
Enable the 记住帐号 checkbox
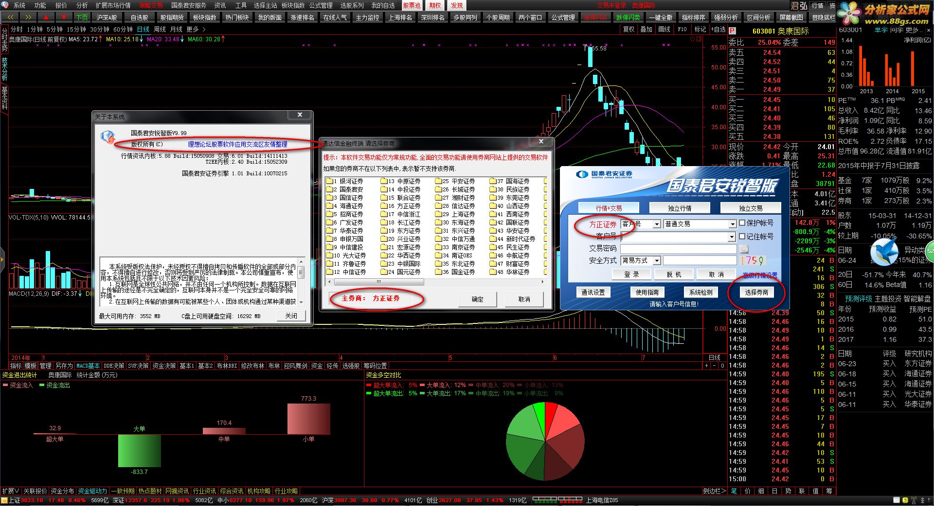(742, 236)
